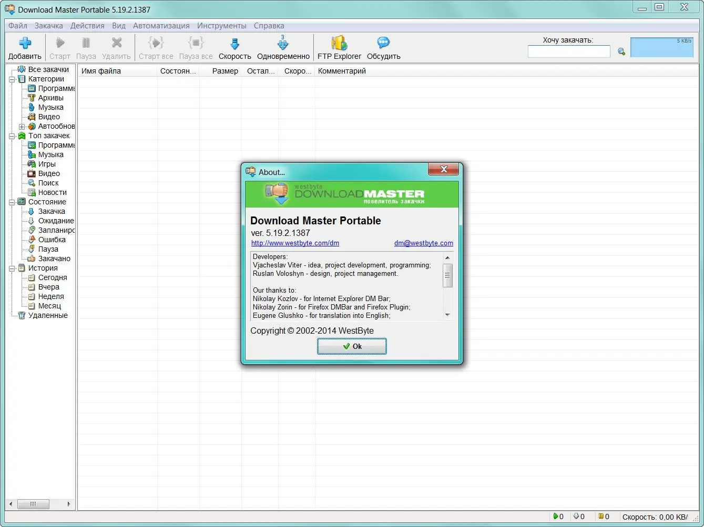
Task: Open the Инструменты menu
Action: tap(221, 25)
